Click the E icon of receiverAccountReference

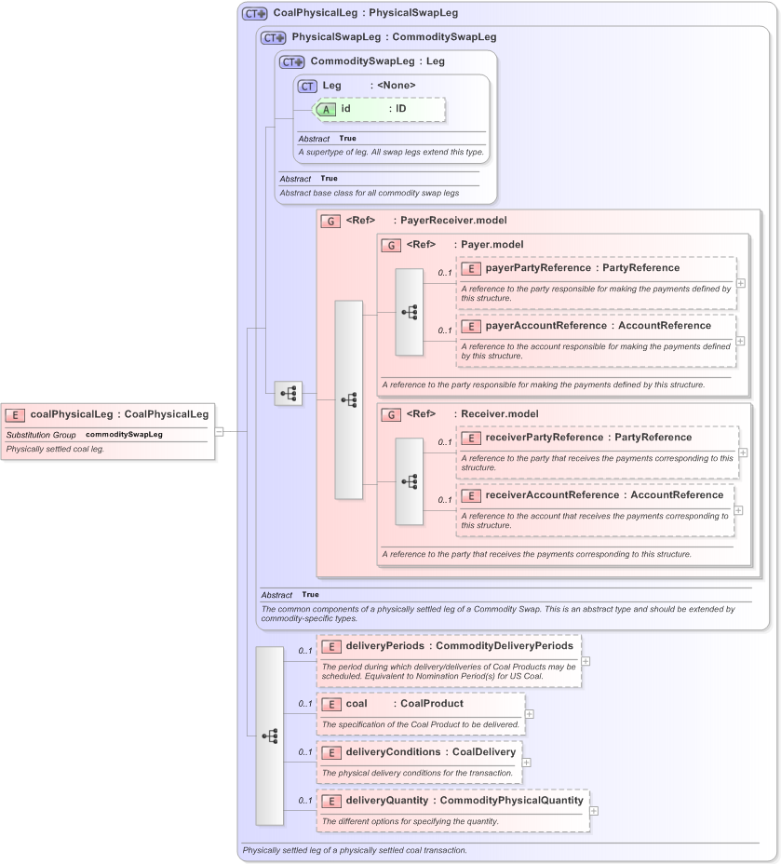click(471, 495)
